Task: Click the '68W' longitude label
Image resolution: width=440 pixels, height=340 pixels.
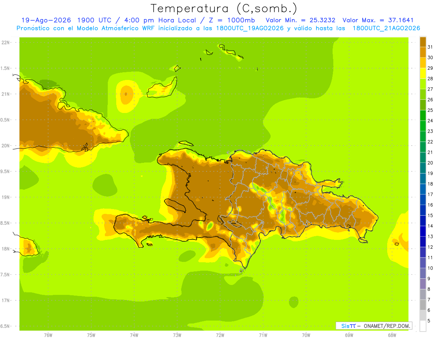Action: point(392,335)
